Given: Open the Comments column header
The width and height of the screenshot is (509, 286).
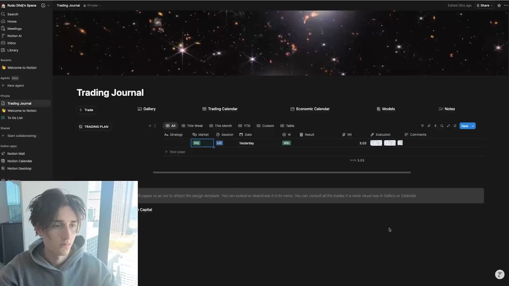Looking at the screenshot, I should click(x=415, y=135).
